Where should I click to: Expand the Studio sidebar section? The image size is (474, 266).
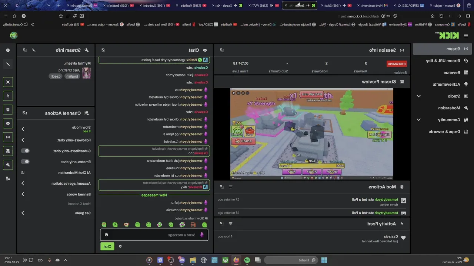point(418,96)
